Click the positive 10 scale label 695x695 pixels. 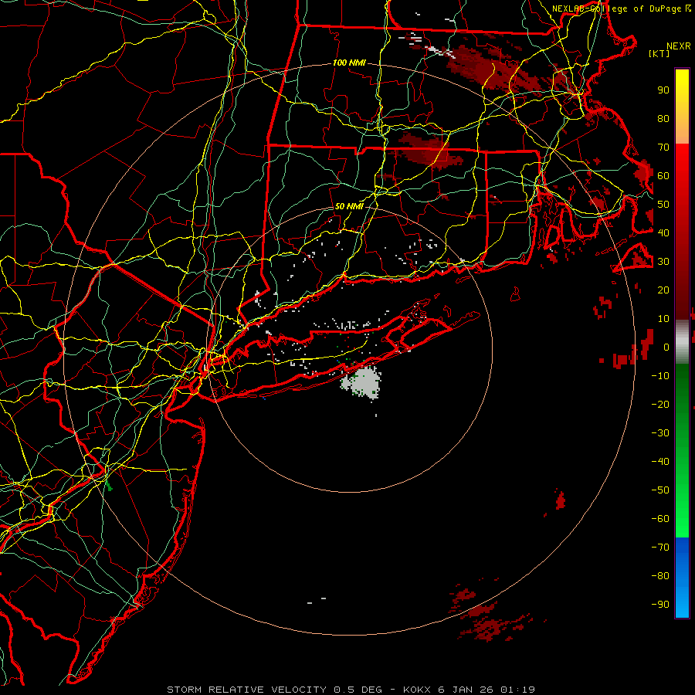(x=663, y=319)
